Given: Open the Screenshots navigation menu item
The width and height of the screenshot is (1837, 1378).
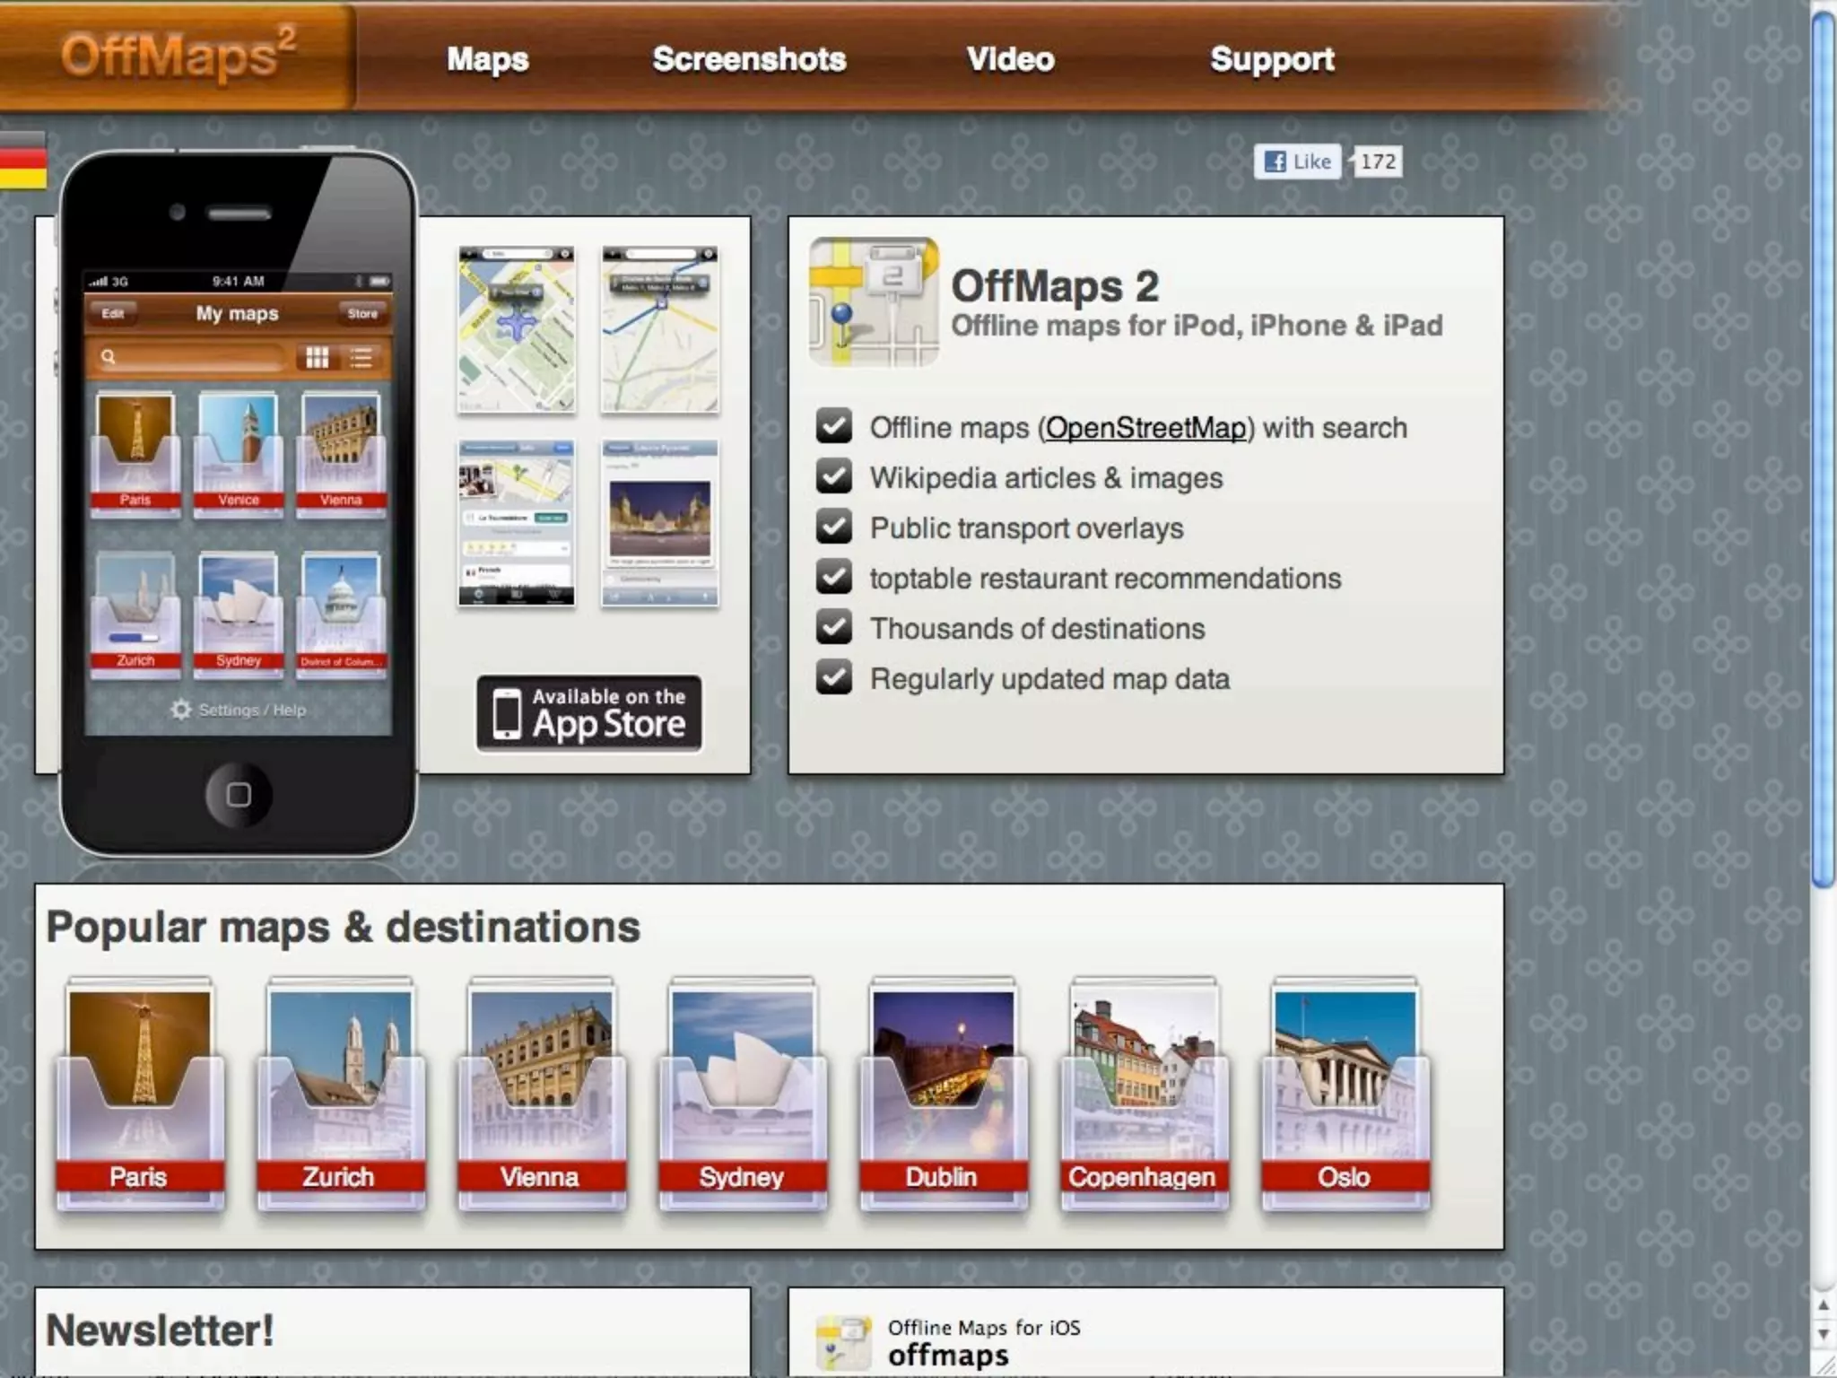Looking at the screenshot, I should (x=749, y=59).
